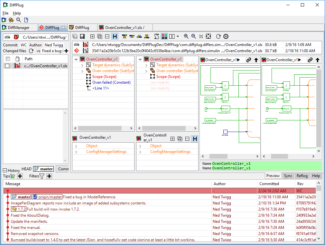This screenshot has height=245, width=325.
Task: Click the fit-to-window zoom icon
Action: [208, 36]
